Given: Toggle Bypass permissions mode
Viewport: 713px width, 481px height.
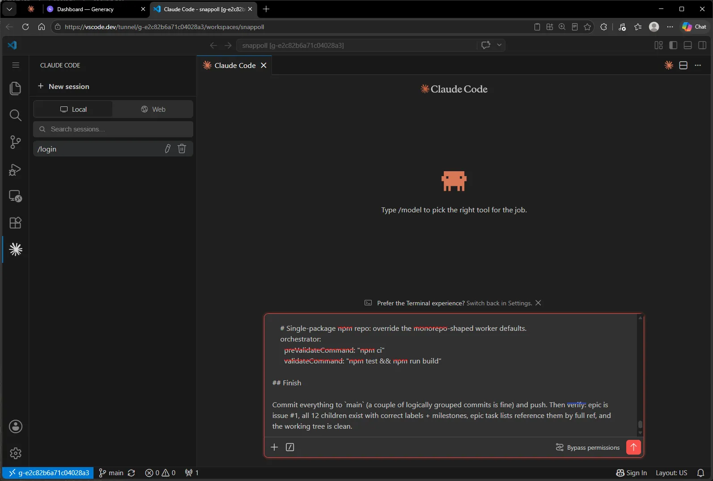Looking at the screenshot, I should [x=588, y=447].
